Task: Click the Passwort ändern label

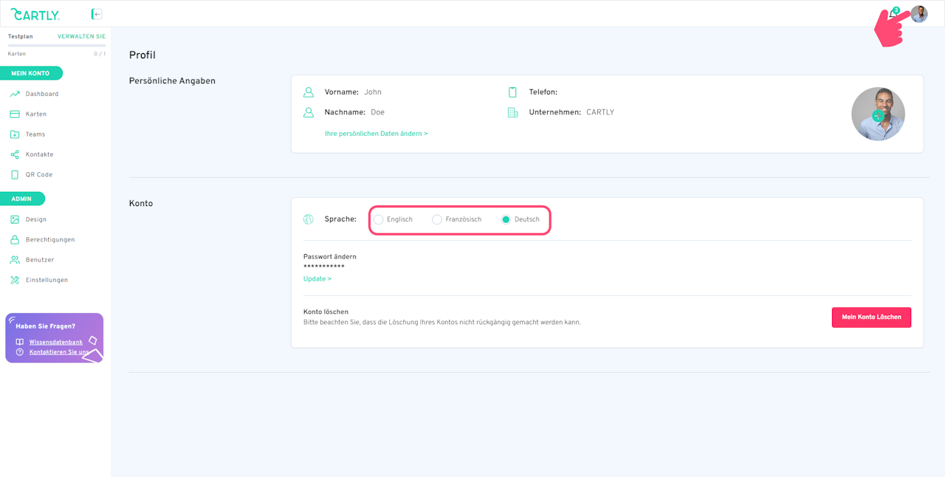Action: (330, 257)
